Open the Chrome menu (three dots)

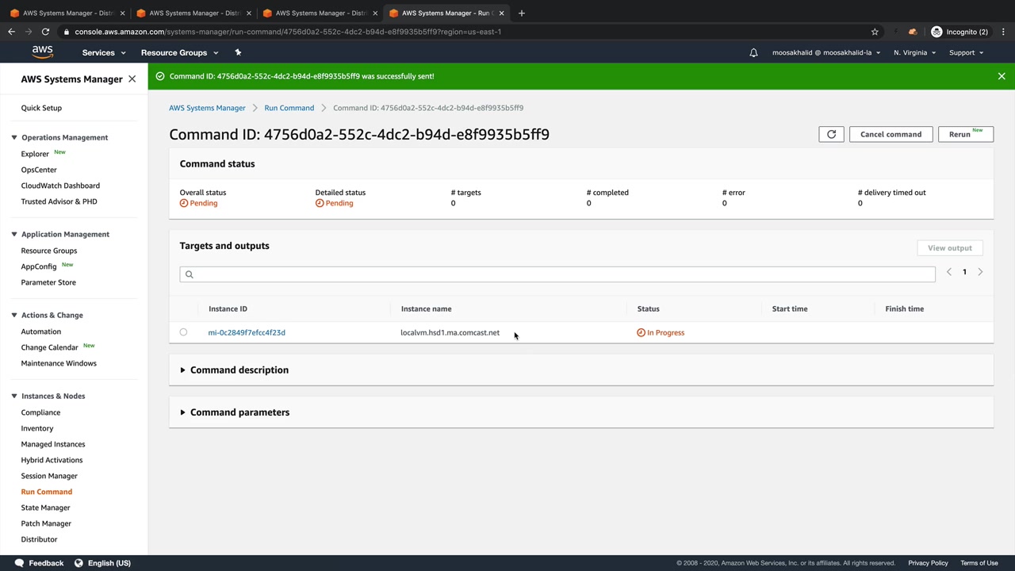pyautogui.click(x=1003, y=32)
